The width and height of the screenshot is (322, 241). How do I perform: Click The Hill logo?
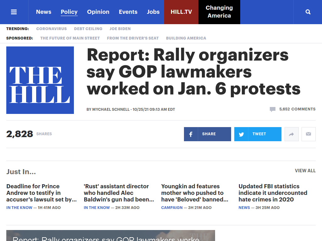click(x=40, y=80)
